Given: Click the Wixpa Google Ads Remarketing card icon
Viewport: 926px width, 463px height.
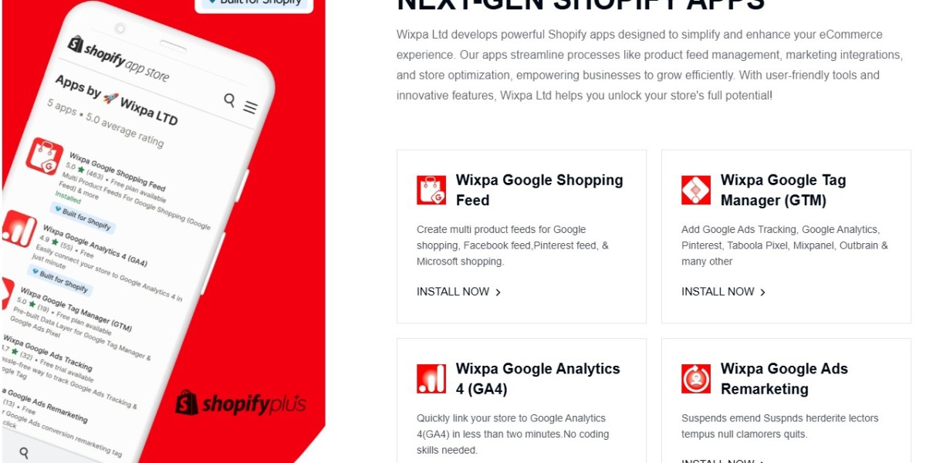Looking at the screenshot, I should click(x=696, y=379).
